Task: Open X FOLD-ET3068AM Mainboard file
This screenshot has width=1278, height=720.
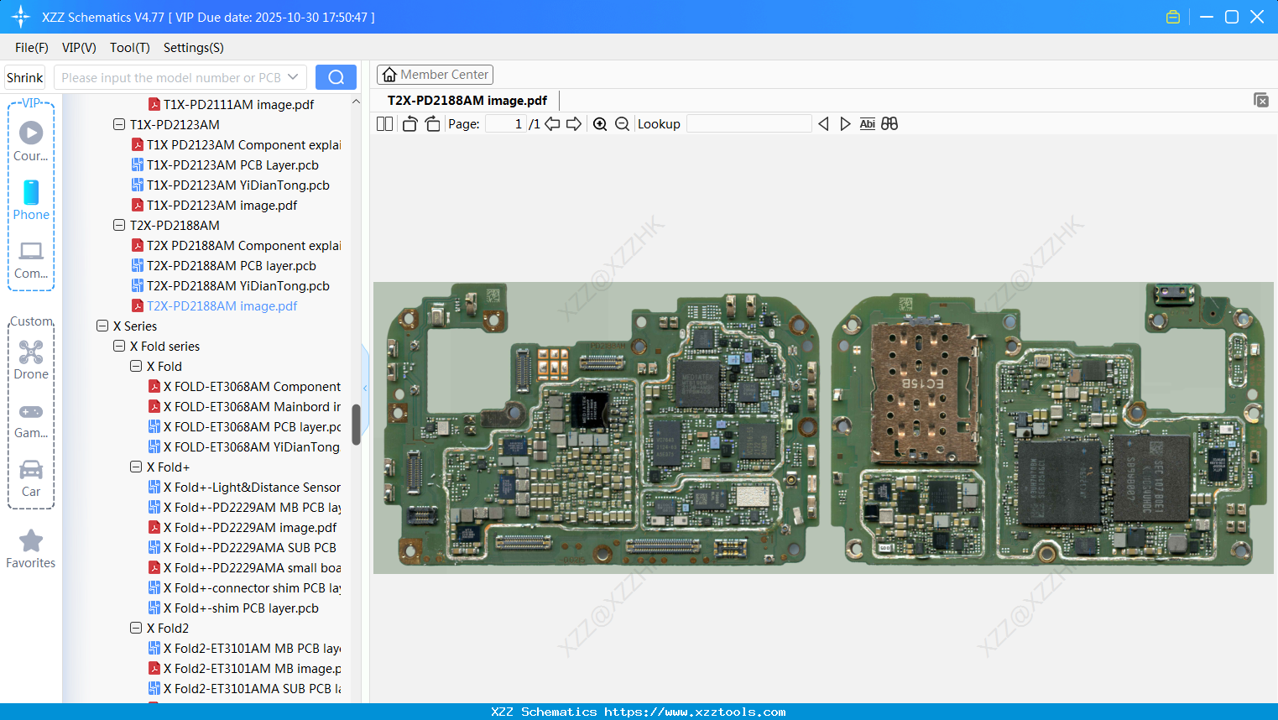Action: point(252,407)
